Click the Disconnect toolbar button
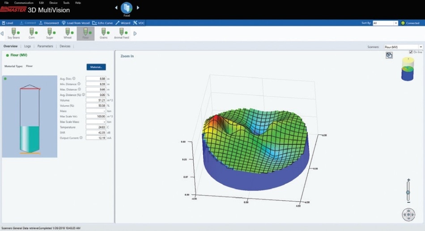The height and width of the screenshot is (231, 425). click(x=49, y=23)
